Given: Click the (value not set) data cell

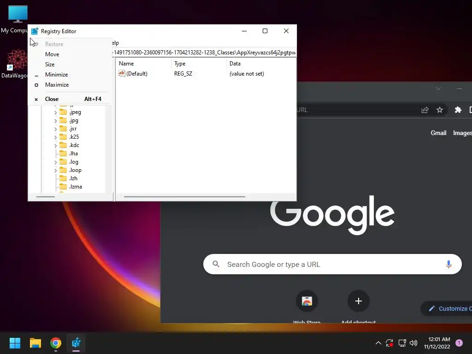Looking at the screenshot, I should pos(247,73).
